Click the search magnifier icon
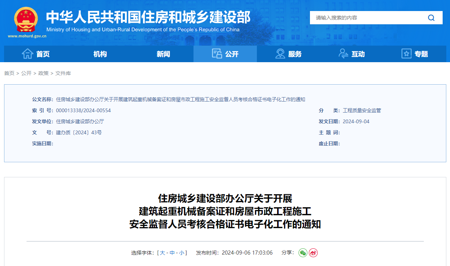Image resolution: width=450 pixels, height=266 pixels. (x=430, y=17)
